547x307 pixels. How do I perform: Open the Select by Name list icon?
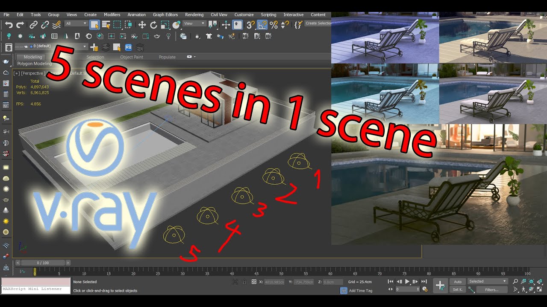click(x=106, y=25)
